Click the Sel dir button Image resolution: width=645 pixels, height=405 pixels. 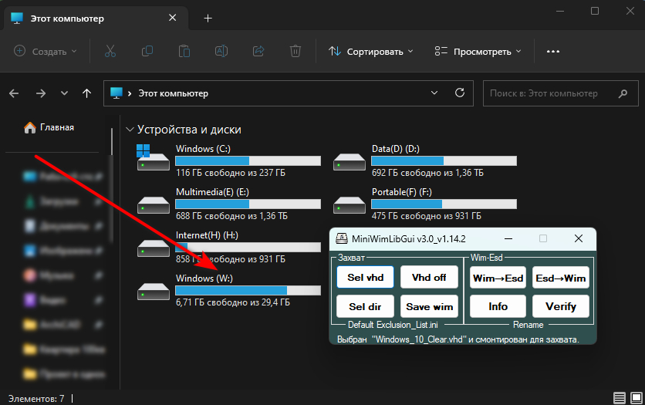[x=365, y=307]
